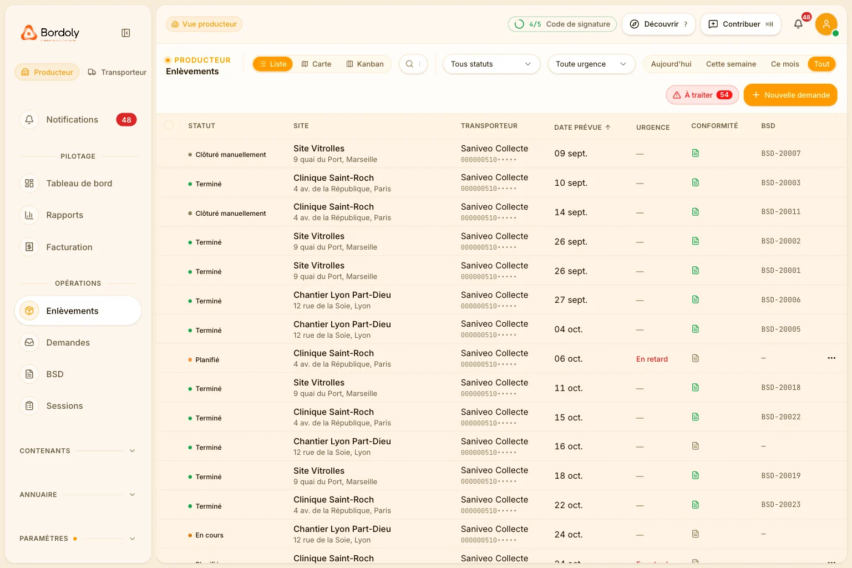
Task: Click the À traiter 54 button
Action: [x=702, y=95]
